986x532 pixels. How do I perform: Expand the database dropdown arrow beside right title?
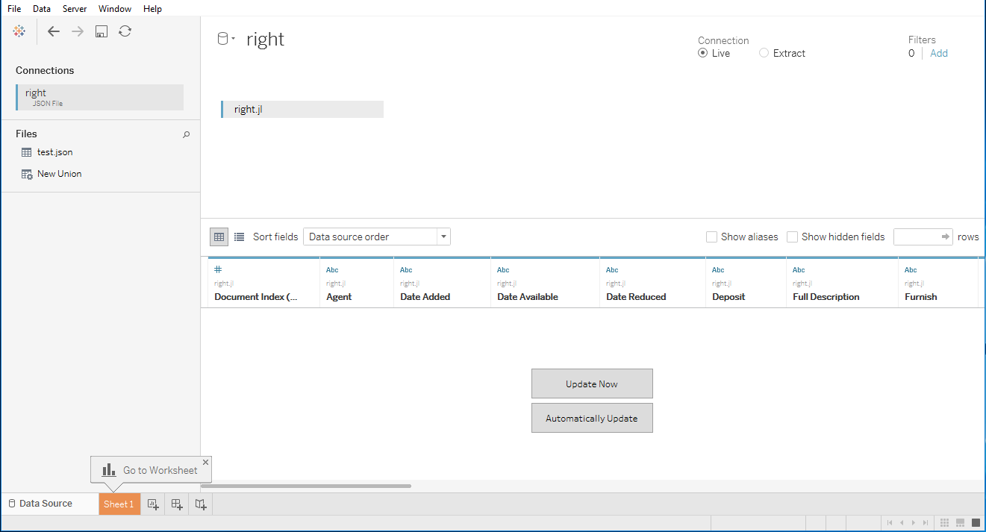(x=234, y=39)
